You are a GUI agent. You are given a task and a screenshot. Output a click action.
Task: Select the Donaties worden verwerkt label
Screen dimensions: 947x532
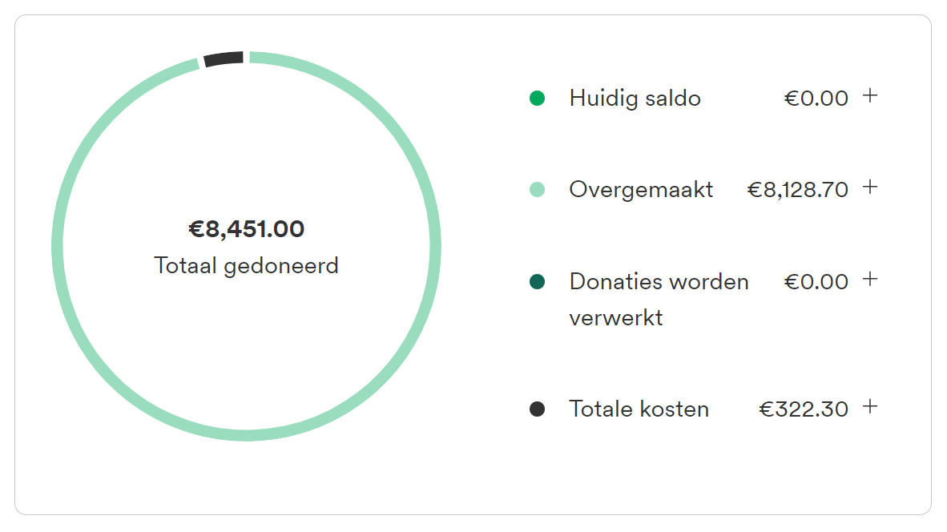(659, 300)
